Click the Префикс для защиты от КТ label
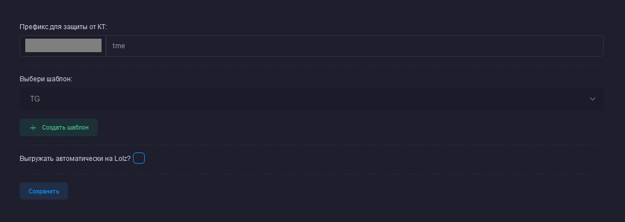Viewport: 625px width, 222px height. point(63,27)
